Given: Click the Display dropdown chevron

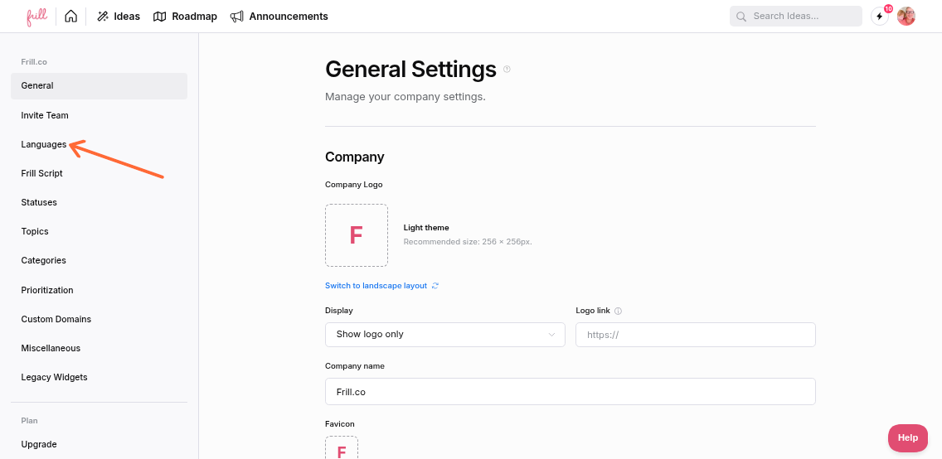Looking at the screenshot, I should tap(551, 335).
